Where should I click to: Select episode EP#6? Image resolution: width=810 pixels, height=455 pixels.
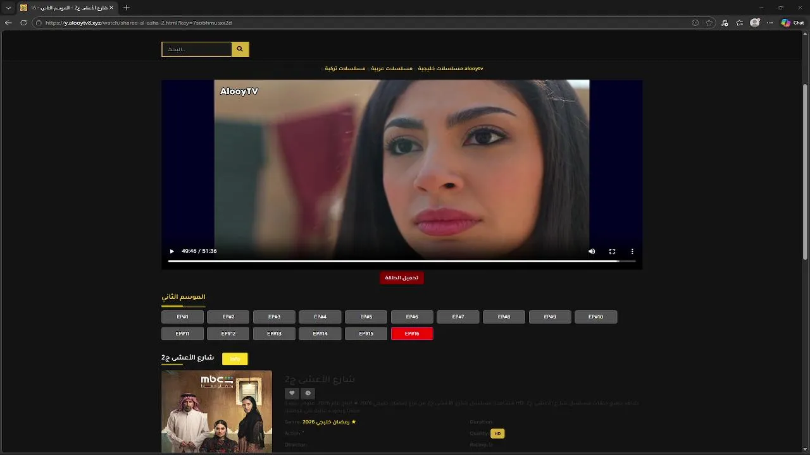tap(412, 317)
